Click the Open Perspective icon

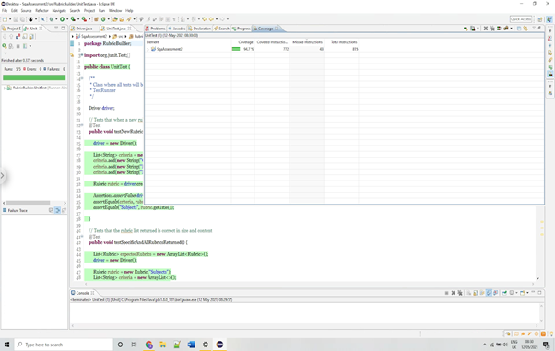(x=540, y=19)
